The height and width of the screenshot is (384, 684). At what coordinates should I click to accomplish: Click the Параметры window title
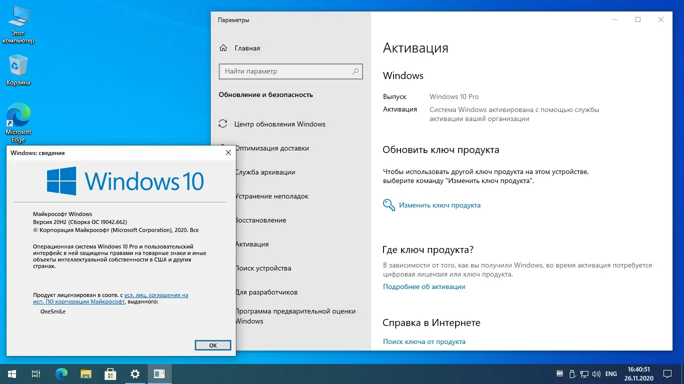[233, 20]
